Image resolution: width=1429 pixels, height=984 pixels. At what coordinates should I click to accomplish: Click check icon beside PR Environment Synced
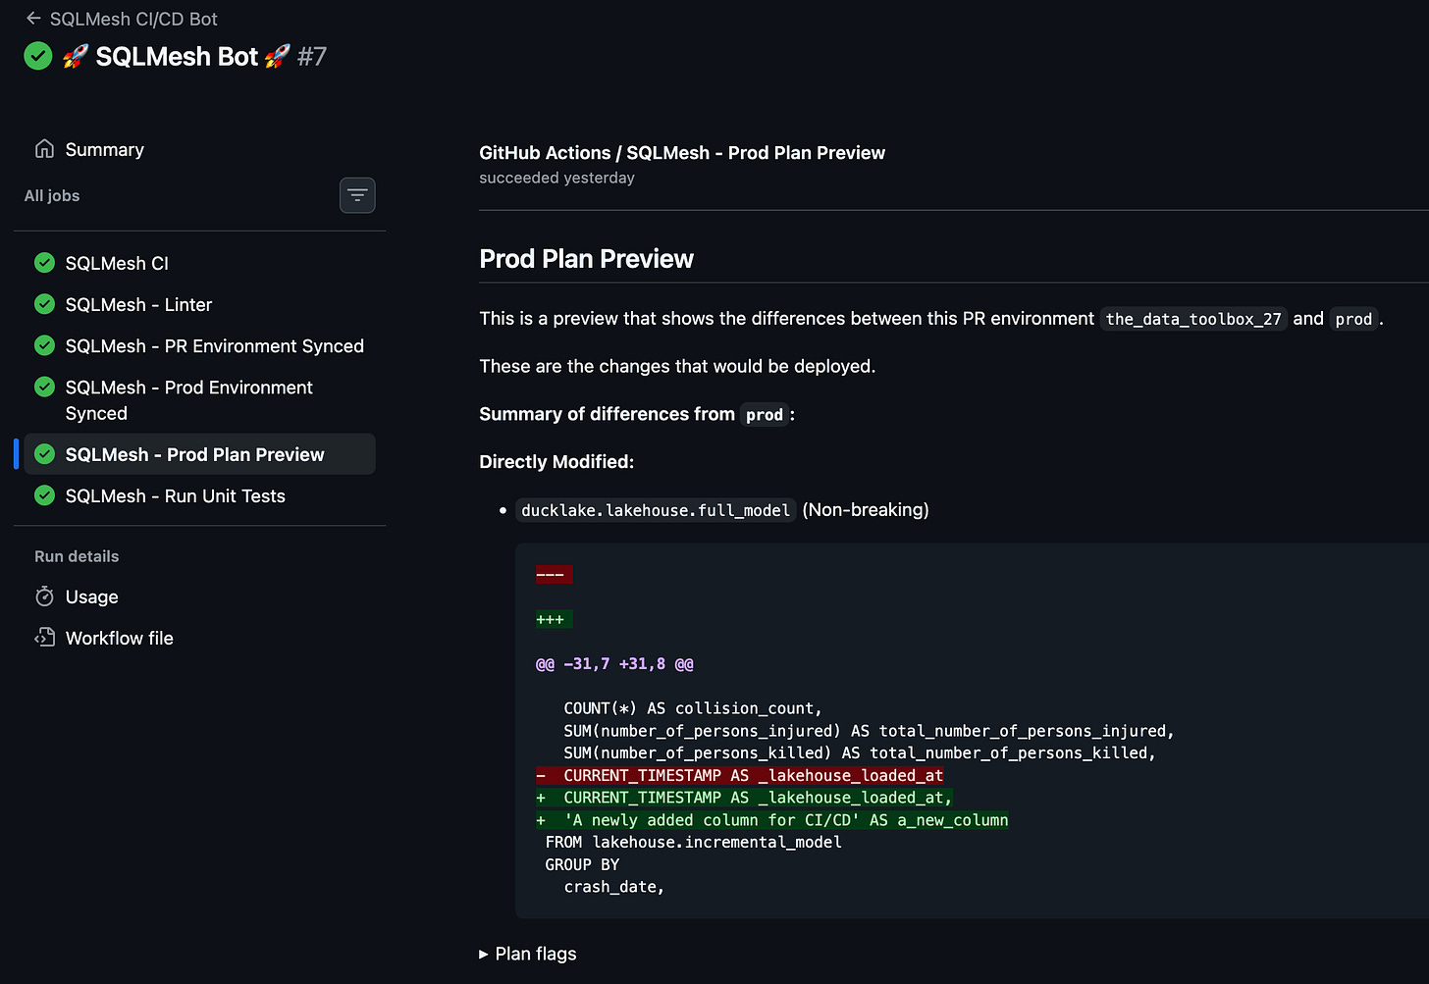click(x=44, y=345)
